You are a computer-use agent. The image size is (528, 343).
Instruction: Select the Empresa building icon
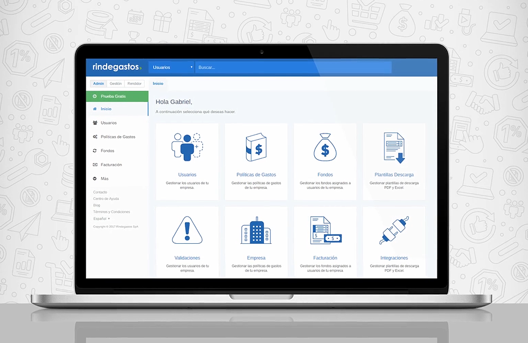(x=256, y=230)
